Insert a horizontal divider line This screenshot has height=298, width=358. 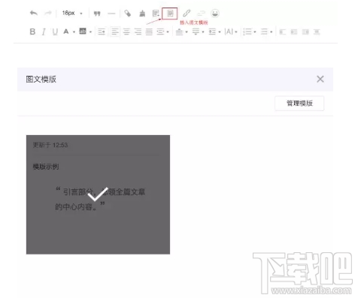(111, 14)
